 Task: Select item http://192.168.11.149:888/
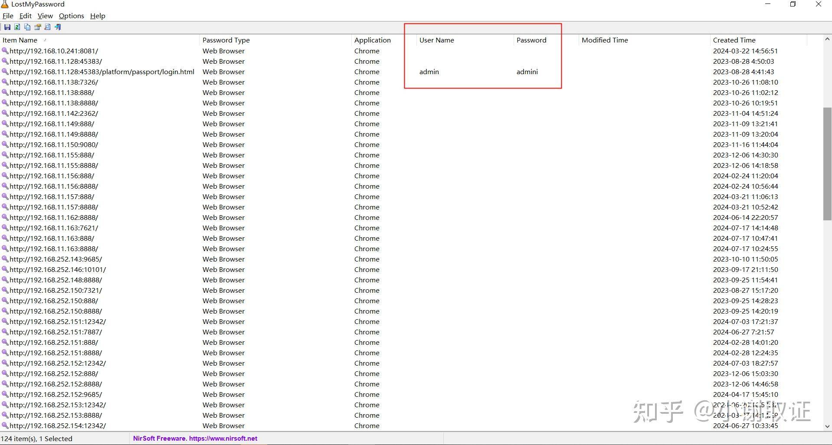pos(52,124)
